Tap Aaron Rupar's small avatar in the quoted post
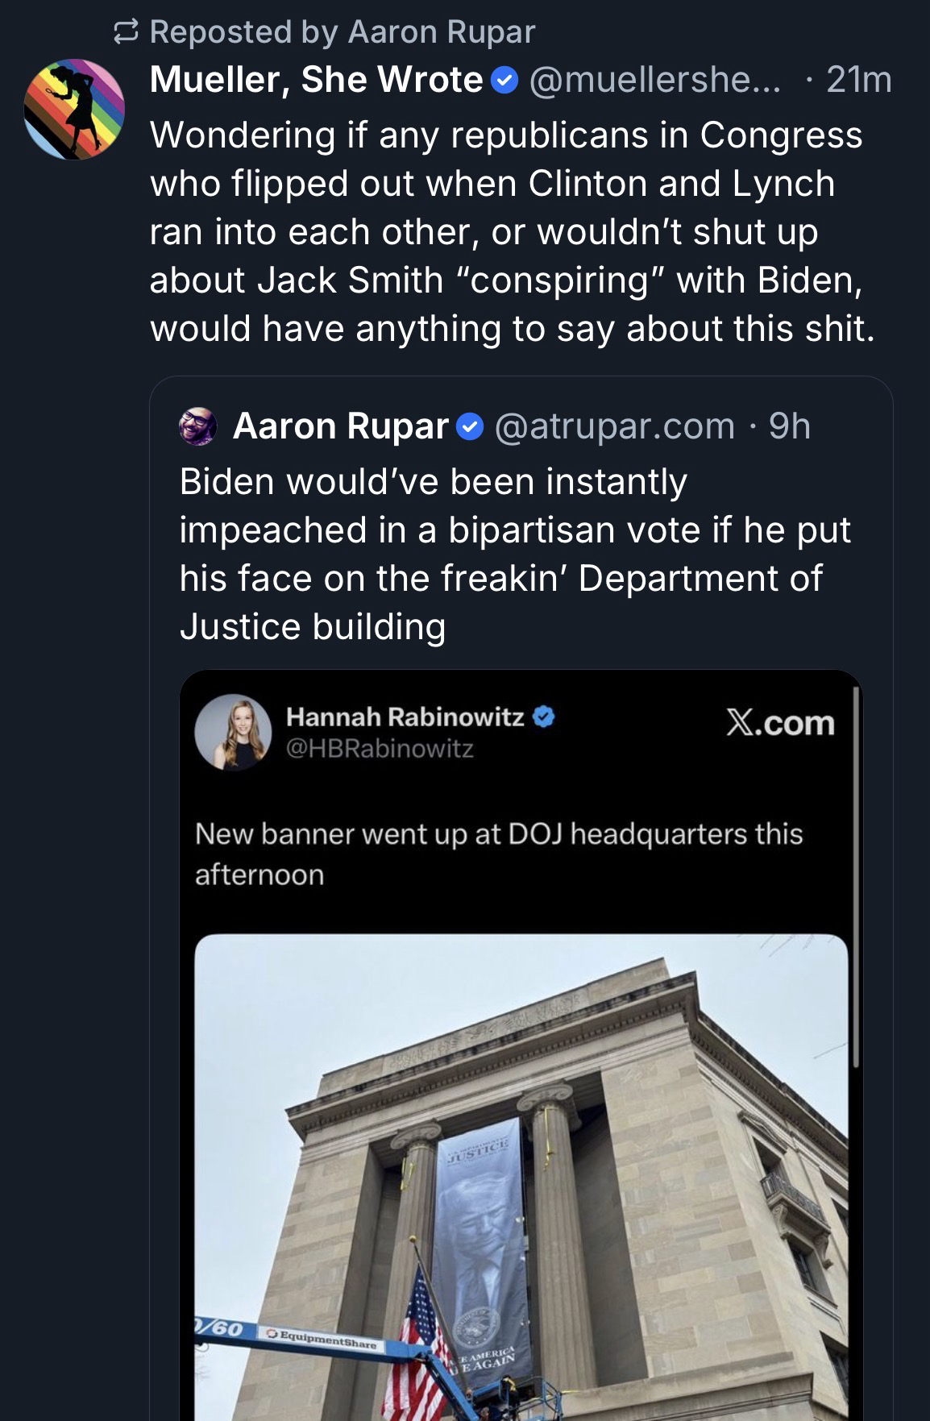 pos(197,426)
